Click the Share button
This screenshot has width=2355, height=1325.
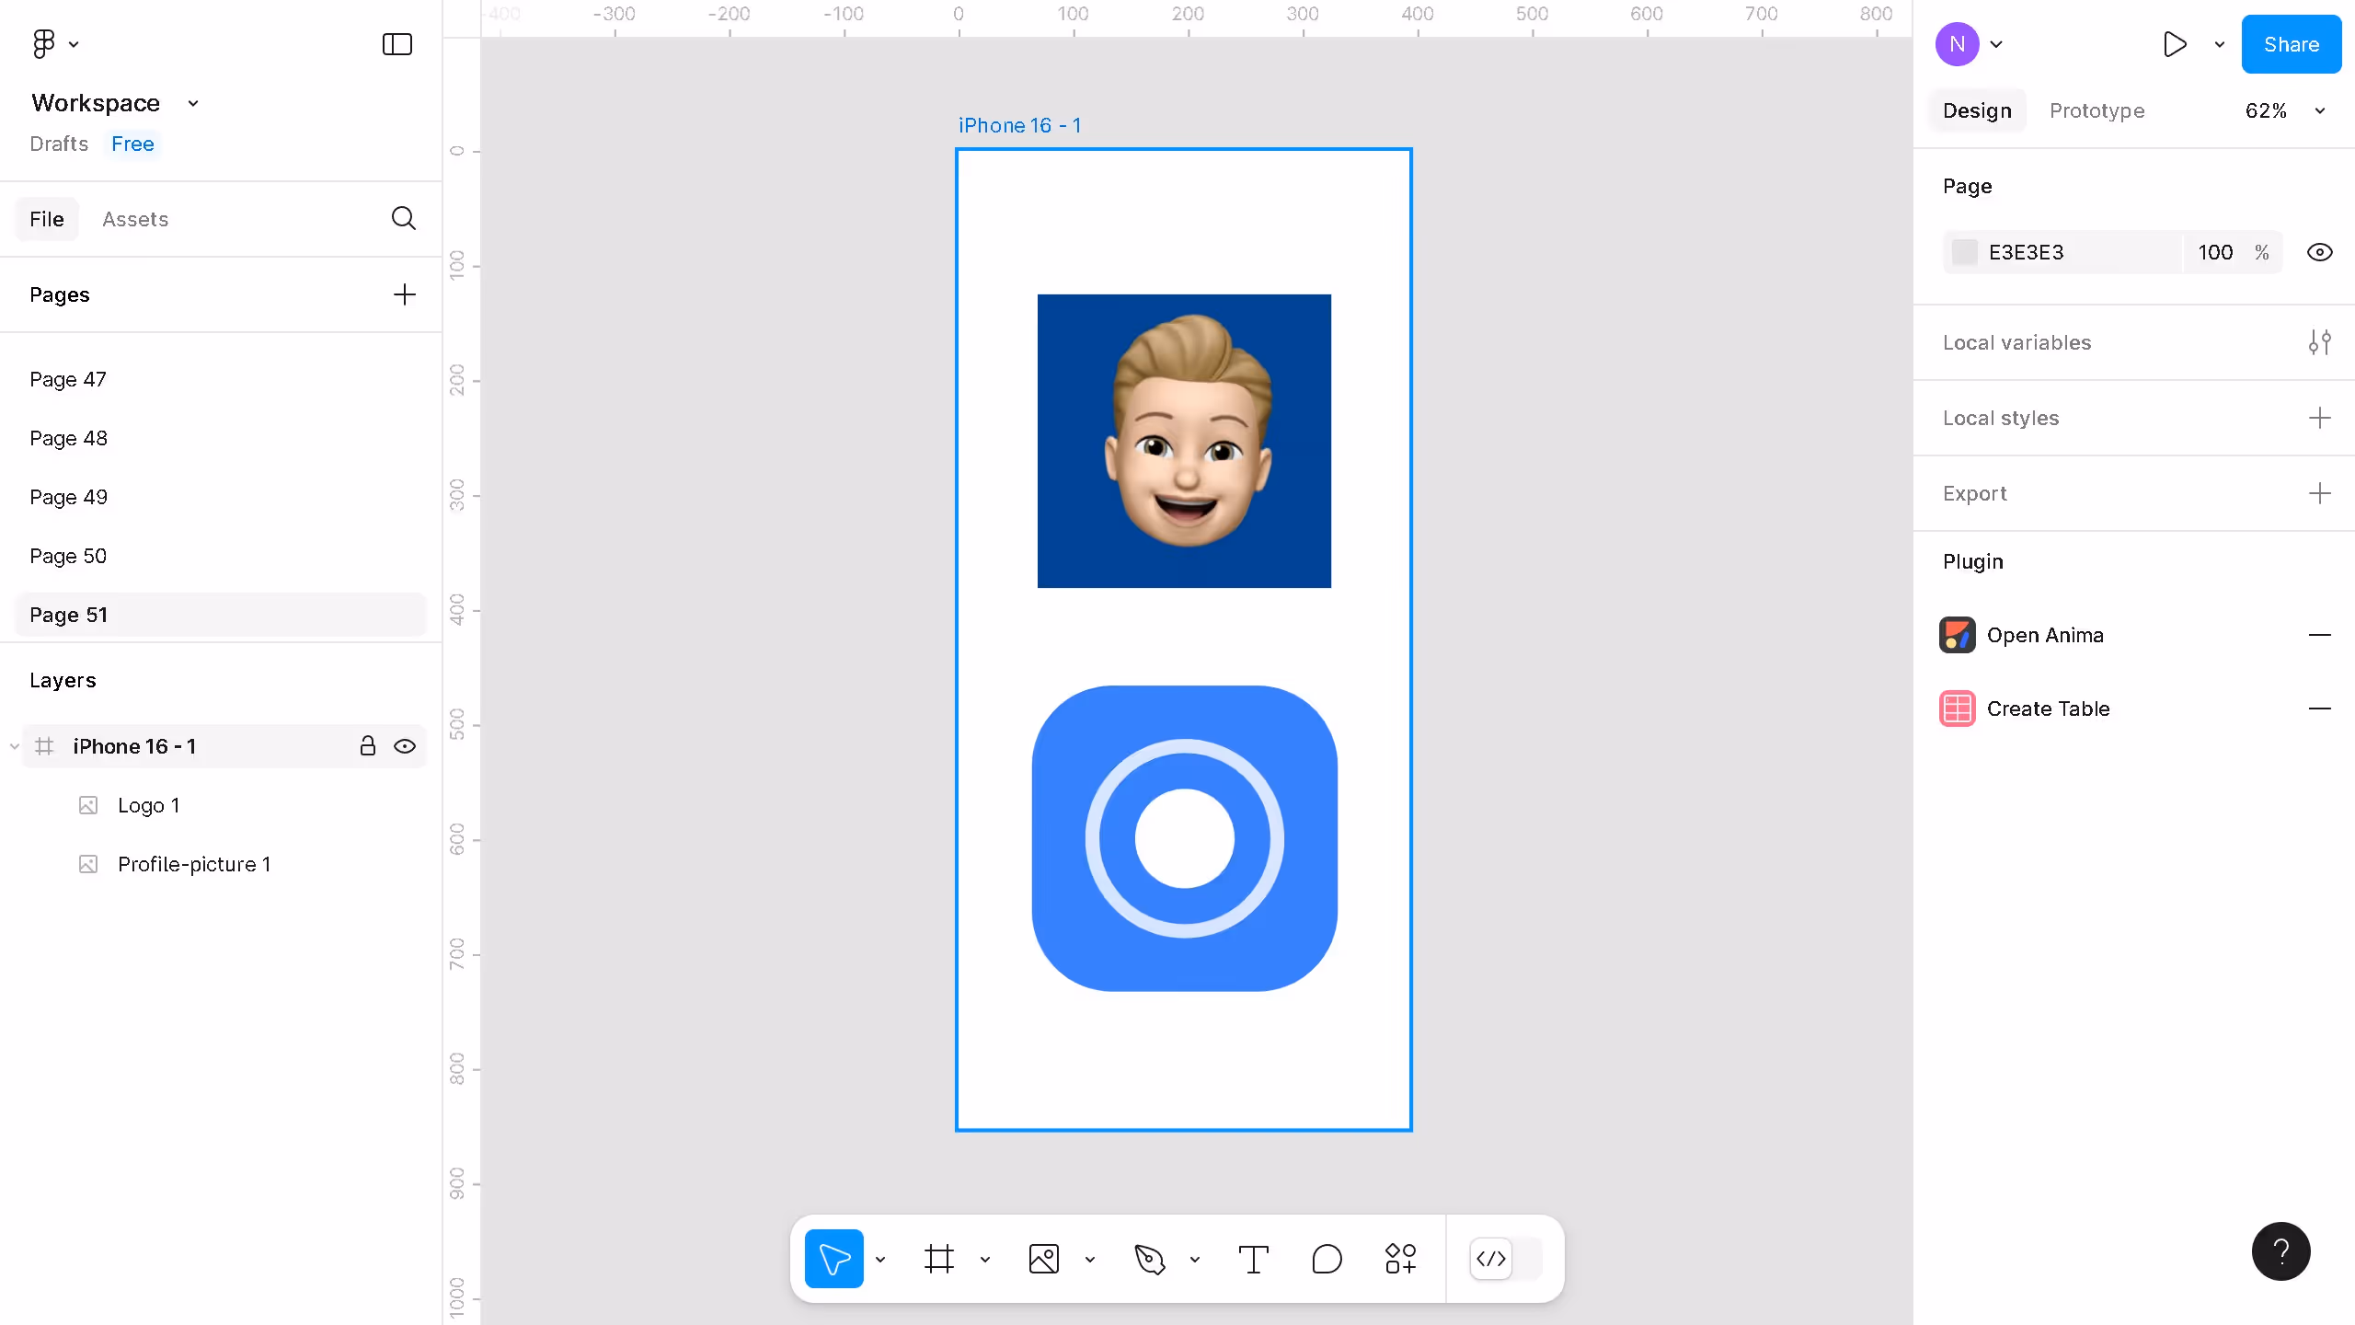coord(2291,43)
